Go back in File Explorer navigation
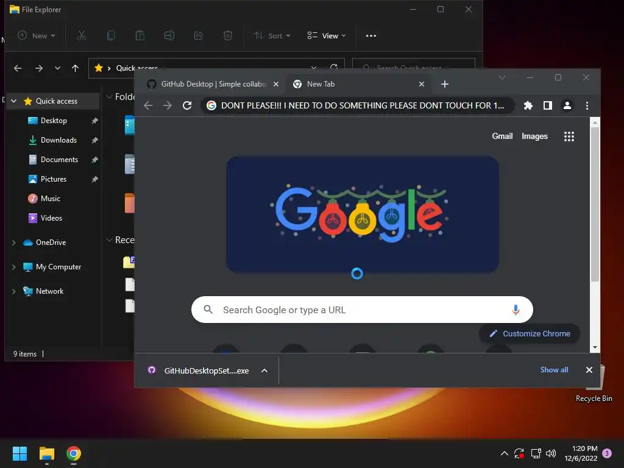This screenshot has height=468, width=624. point(18,68)
